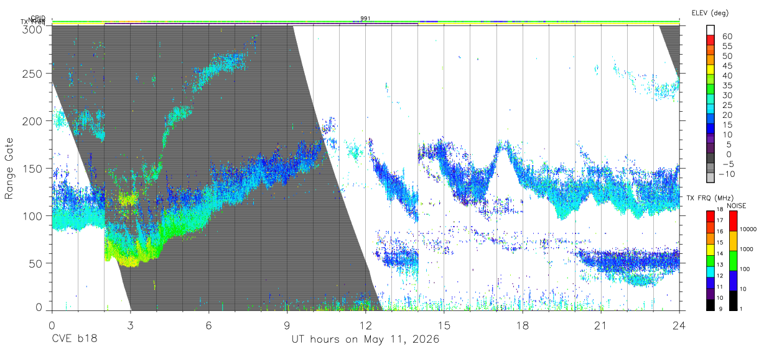Click the black 9–10 swatch in TX FRQ bar
The width and height of the screenshot is (764, 352).
tap(710, 304)
